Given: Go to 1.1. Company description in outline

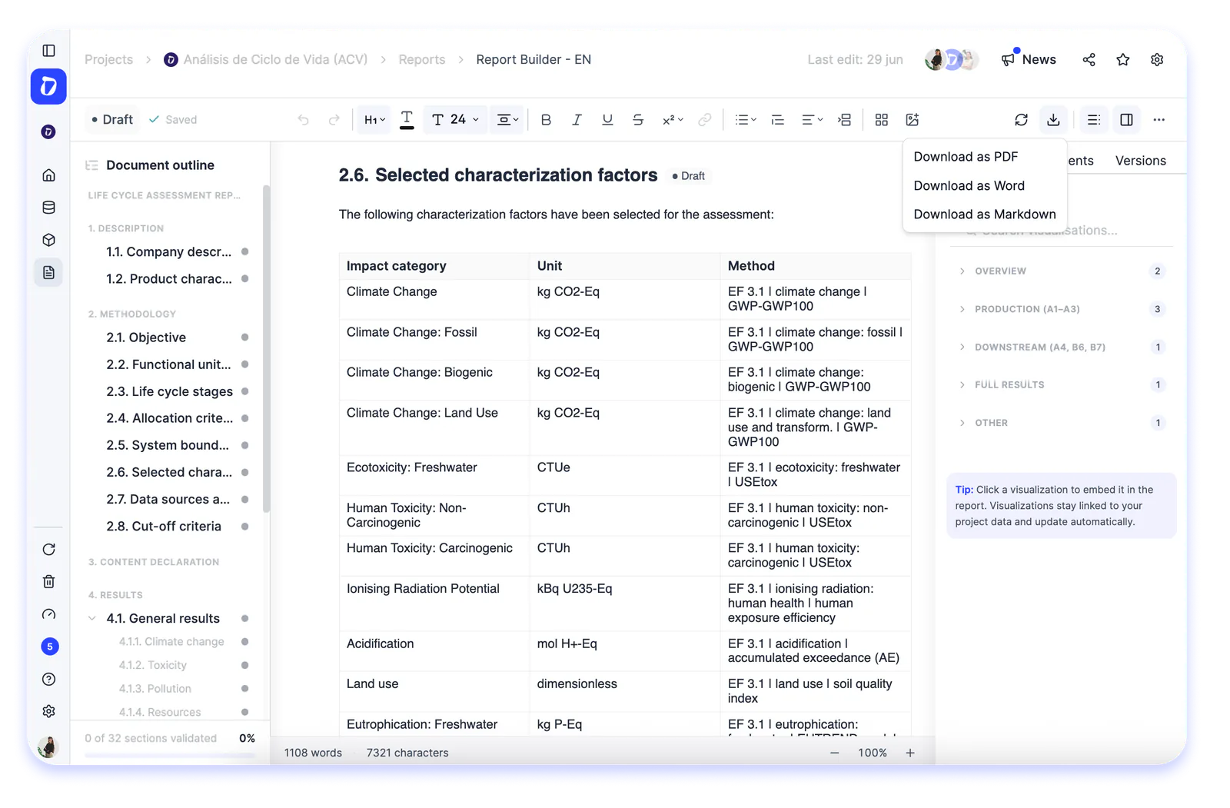Looking at the screenshot, I should (168, 252).
